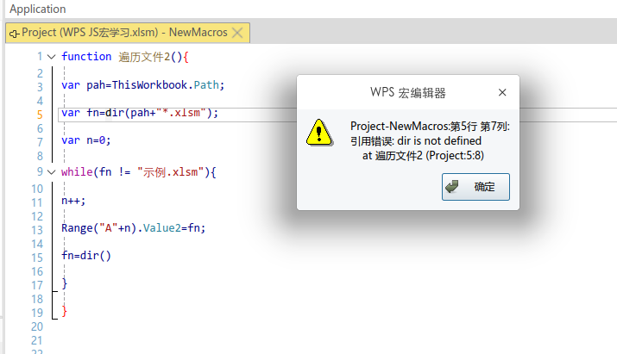Collapse the while loop fold arrow on line 9
Viewport: 617px width, 354px height.
(52, 172)
